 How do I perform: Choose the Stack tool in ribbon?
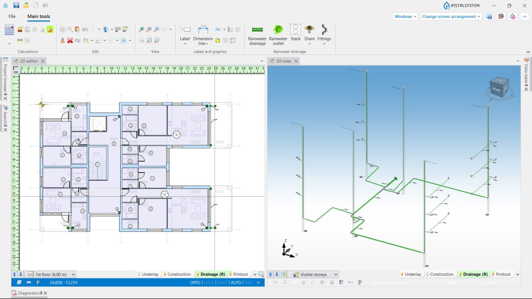(x=295, y=33)
